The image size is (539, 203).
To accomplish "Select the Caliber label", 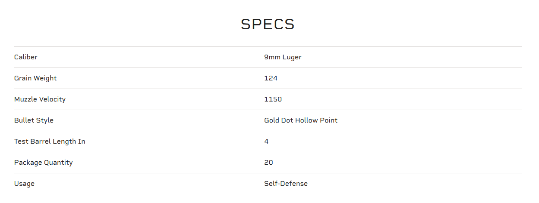I will 26,57.
